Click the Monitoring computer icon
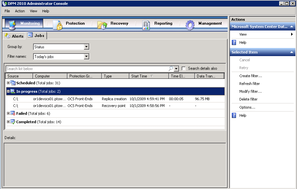The height and width of the screenshot is (189, 297). [x=12, y=25]
